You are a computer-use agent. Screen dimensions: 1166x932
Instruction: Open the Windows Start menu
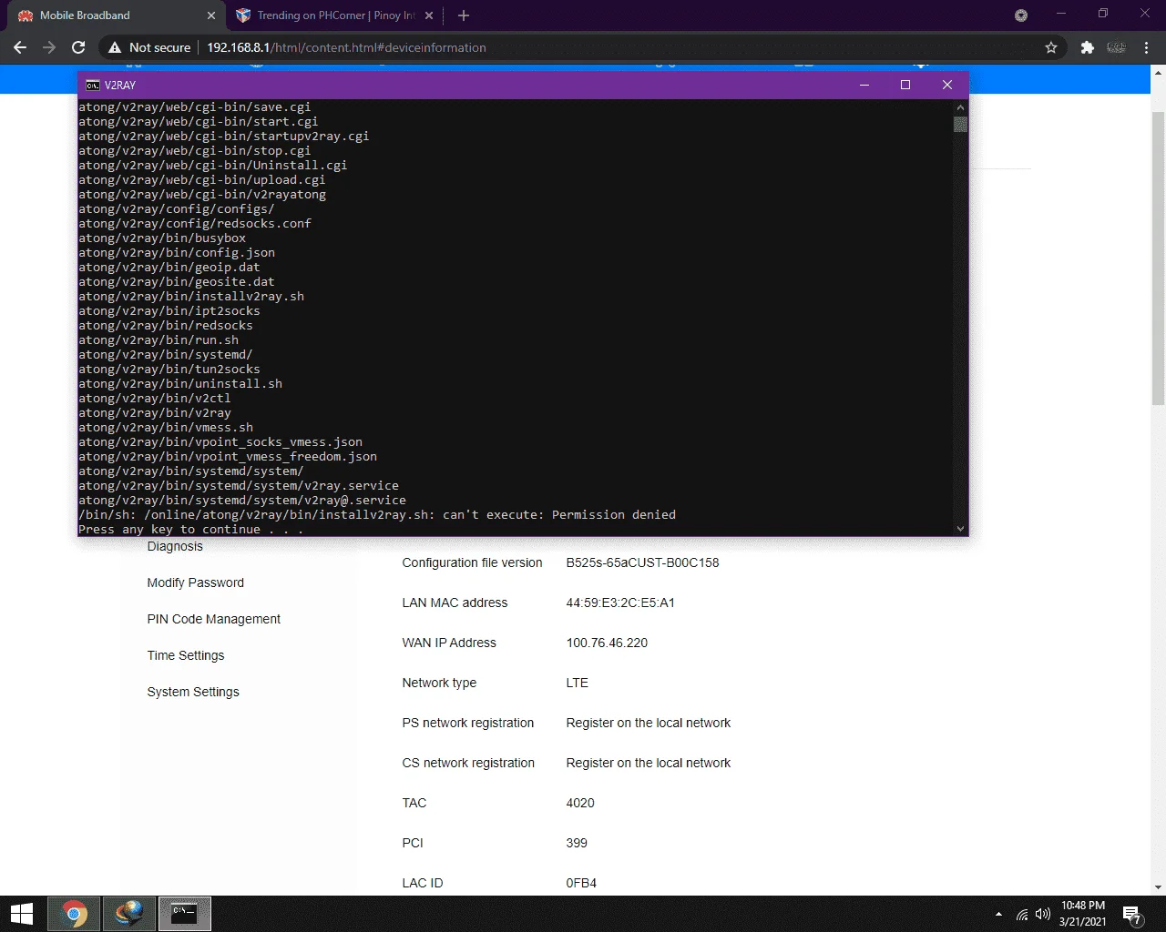point(22,914)
